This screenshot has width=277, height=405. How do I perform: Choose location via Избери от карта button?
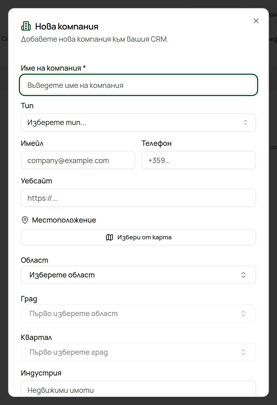138,237
